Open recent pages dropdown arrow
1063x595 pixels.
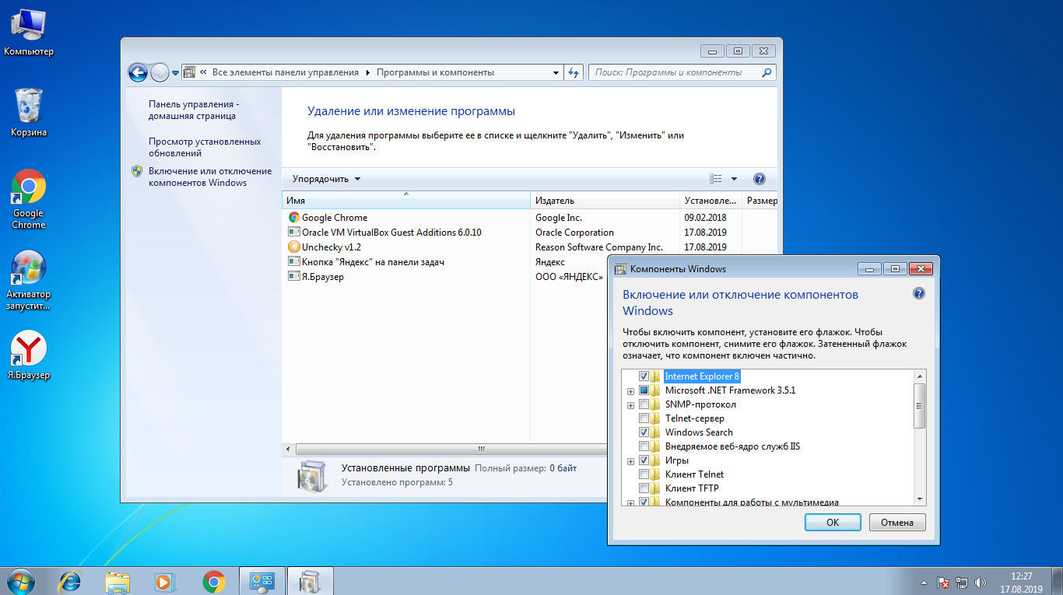(x=176, y=73)
